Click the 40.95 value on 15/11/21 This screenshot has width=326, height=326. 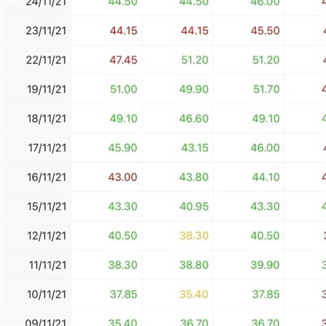point(194,206)
